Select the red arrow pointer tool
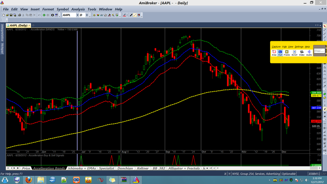The height and width of the screenshot is (184, 327). [x=325, y=26]
